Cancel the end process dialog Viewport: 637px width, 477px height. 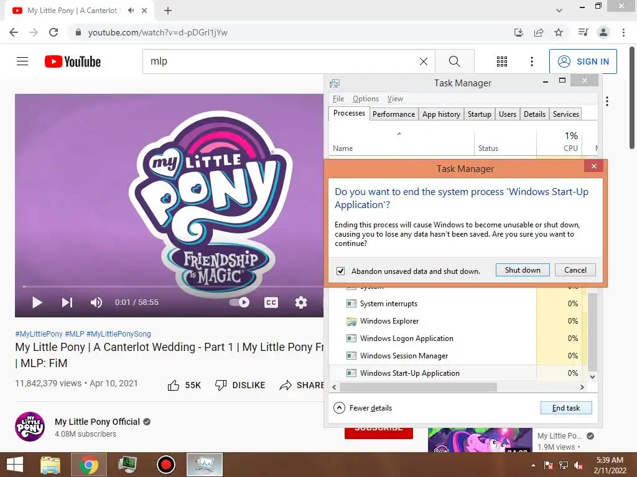(x=575, y=270)
